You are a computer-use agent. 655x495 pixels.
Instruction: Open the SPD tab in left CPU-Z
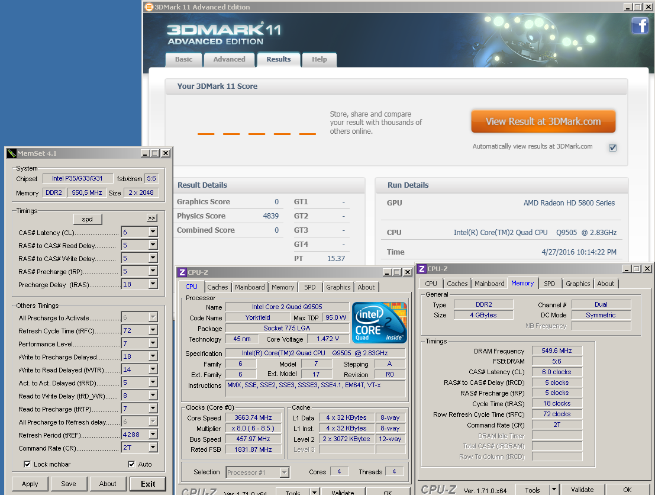pyautogui.click(x=310, y=287)
